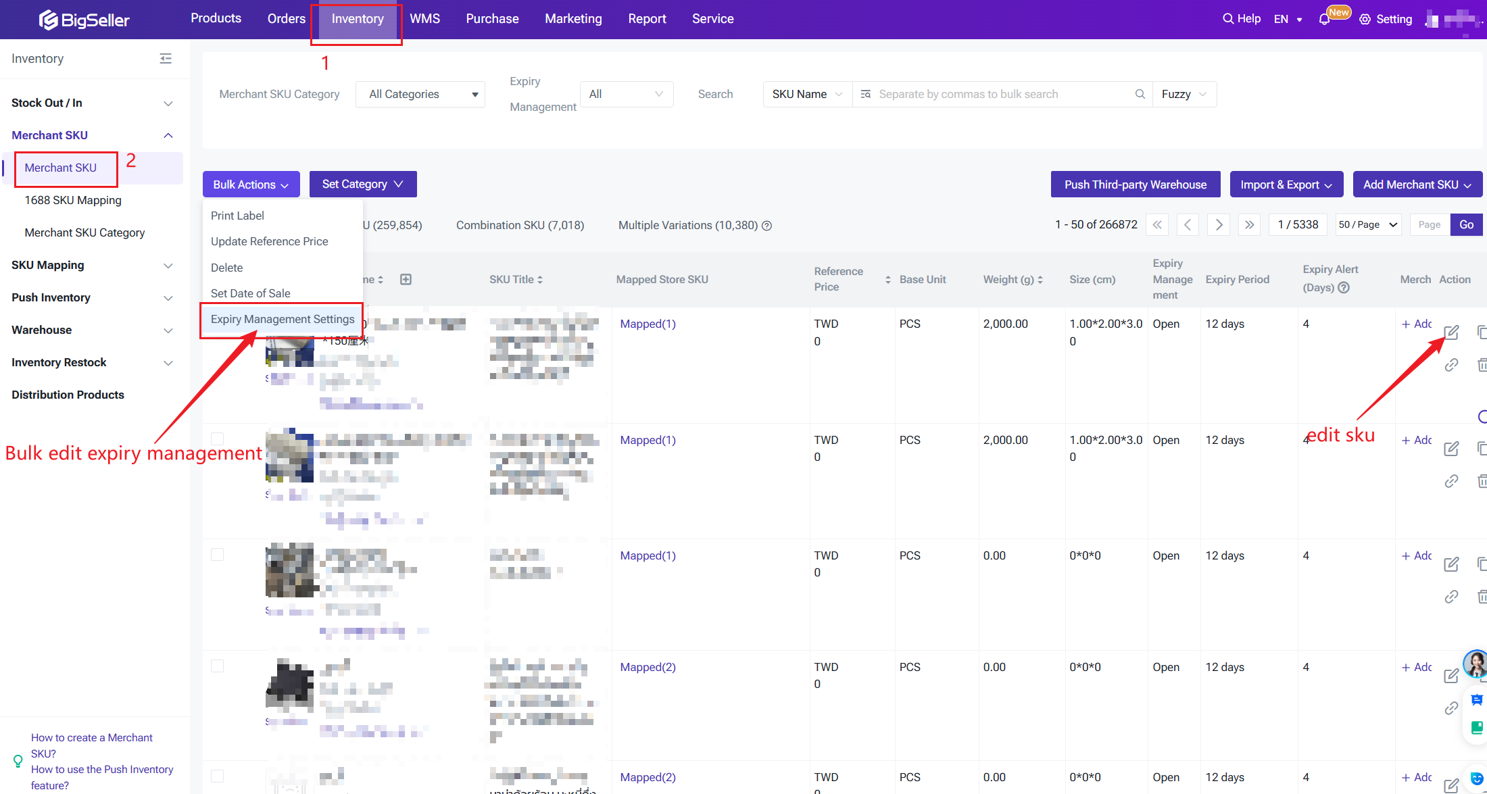
Task: Open the Purchase top navigation tab
Action: pyautogui.click(x=492, y=19)
